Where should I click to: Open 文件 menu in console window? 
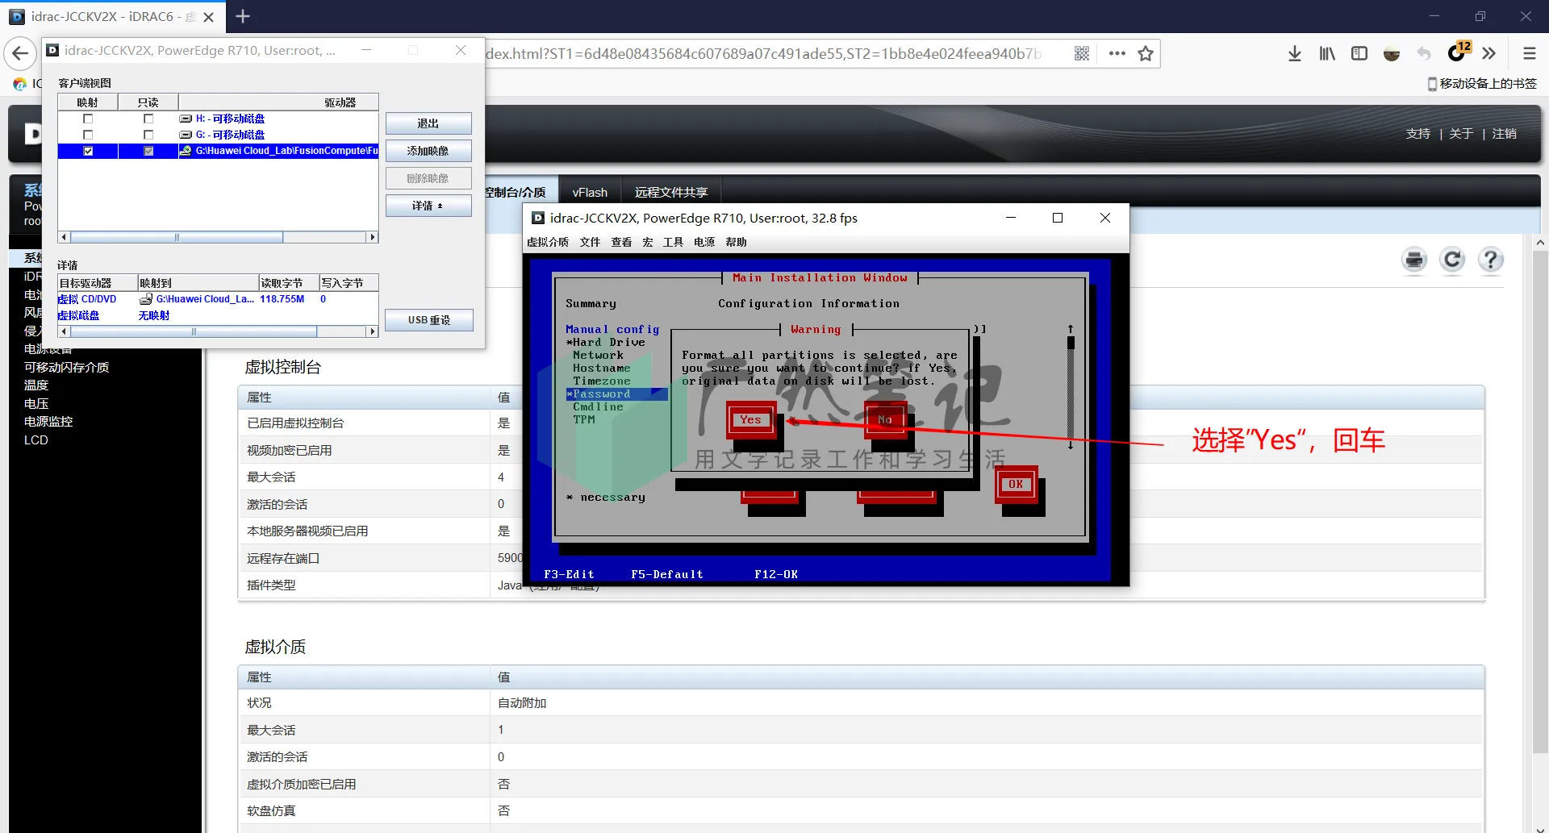click(590, 242)
